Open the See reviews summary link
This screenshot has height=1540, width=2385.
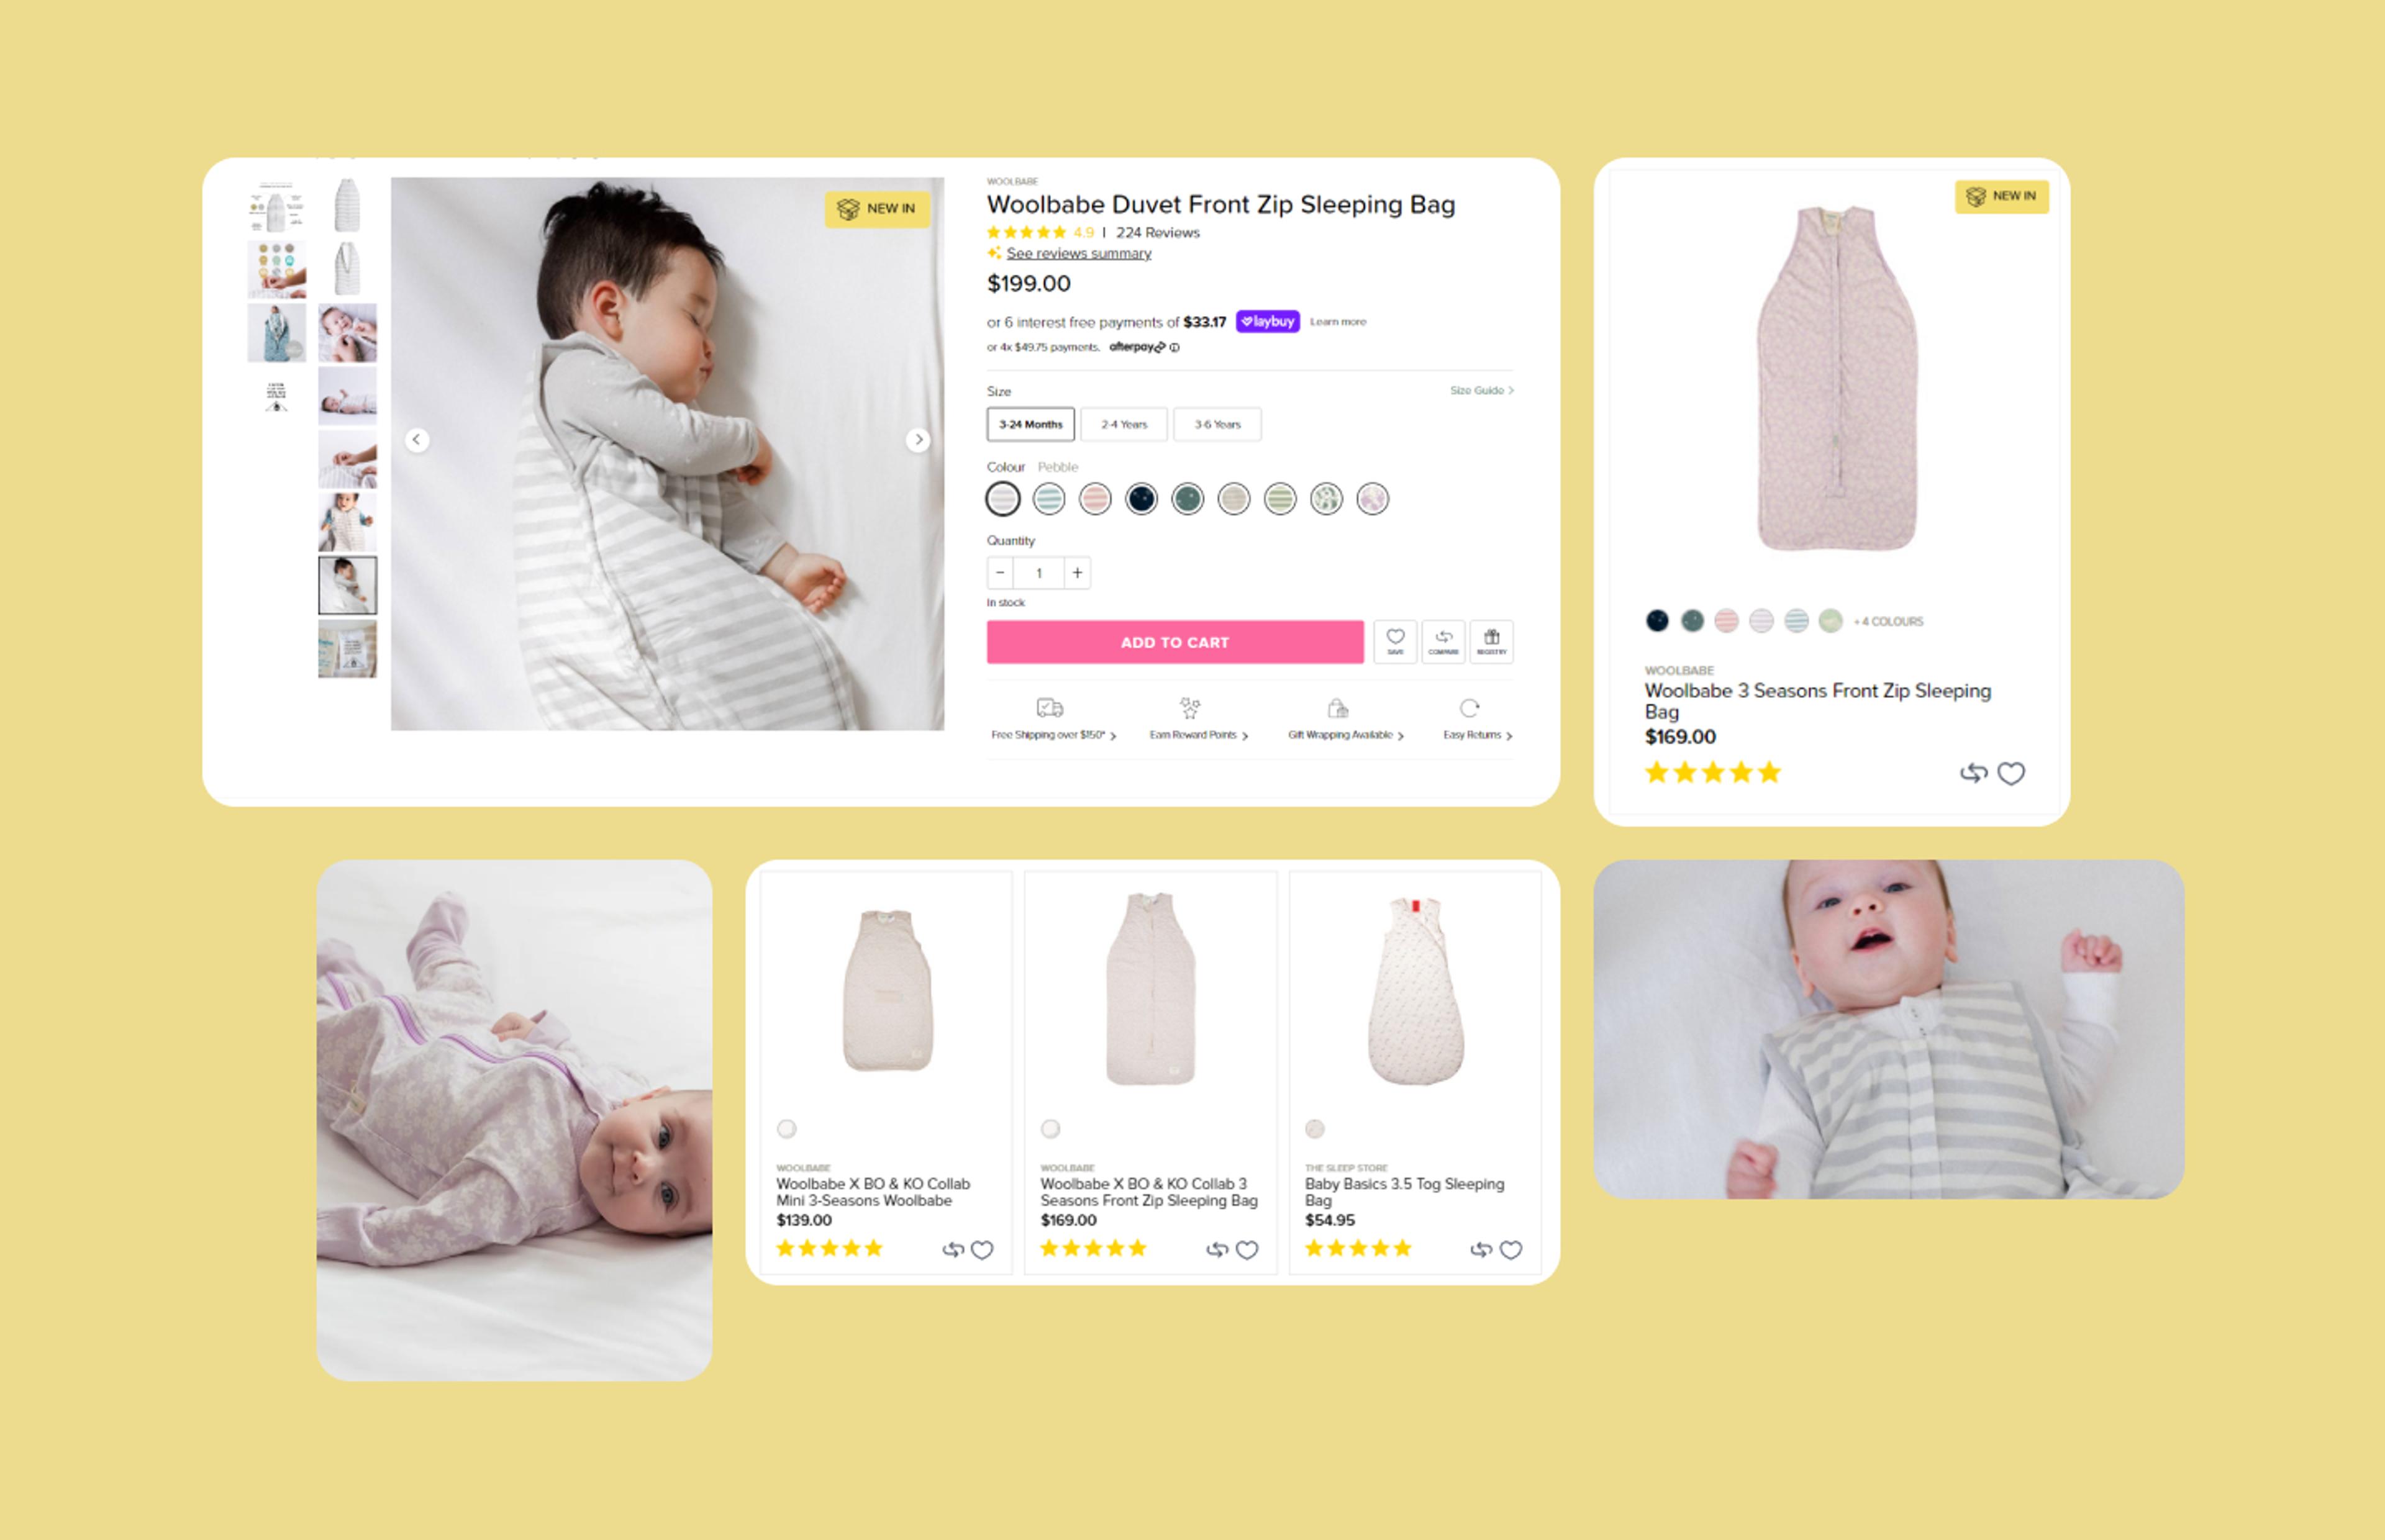(1078, 253)
